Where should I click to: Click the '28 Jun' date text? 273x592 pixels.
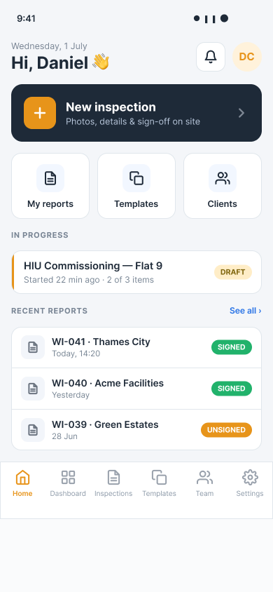point(65,436)
